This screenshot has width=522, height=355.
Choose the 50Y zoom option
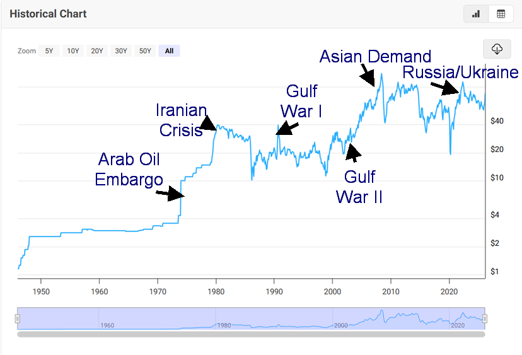(145, 51)
